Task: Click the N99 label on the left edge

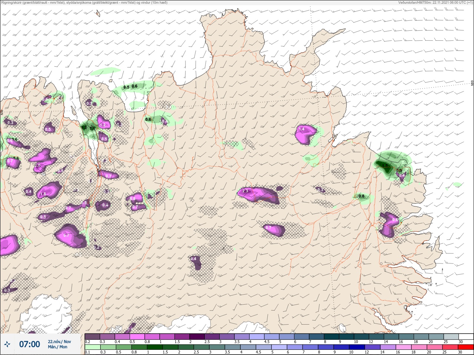Action: click(2, 112)
